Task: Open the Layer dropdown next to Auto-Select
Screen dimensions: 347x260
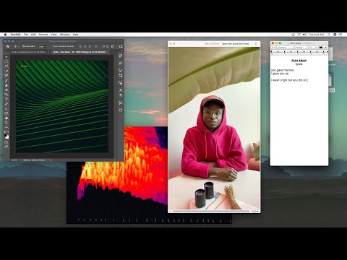Action: (x=43, y=46)
